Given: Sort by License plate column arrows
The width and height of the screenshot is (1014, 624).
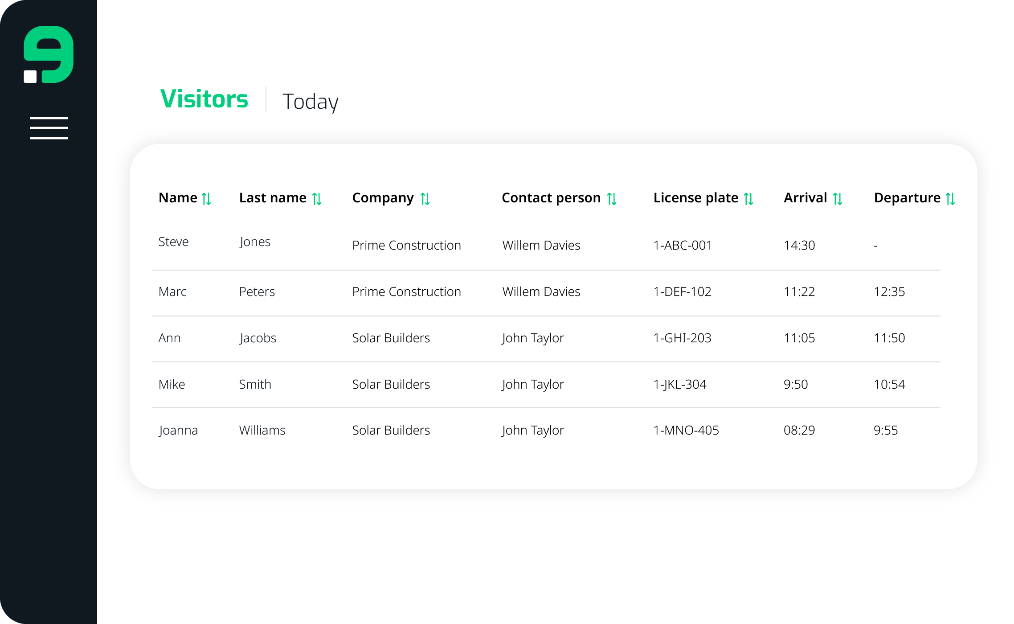Looking at the screenshot, I should pyautogui.click(x=748, y=198).
